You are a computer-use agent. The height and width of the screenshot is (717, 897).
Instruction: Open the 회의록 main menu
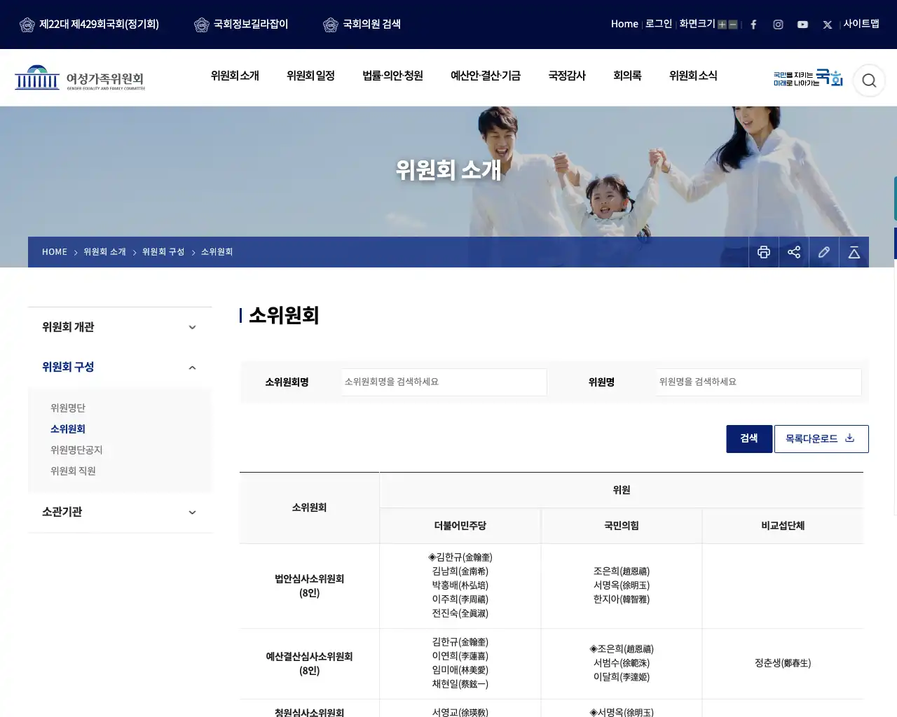pos(627,76)
